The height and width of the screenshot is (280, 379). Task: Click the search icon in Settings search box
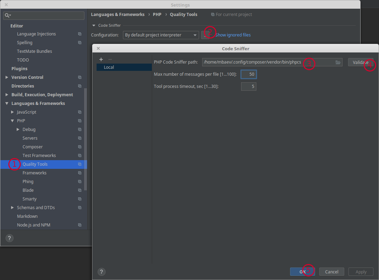pos(7,16)
